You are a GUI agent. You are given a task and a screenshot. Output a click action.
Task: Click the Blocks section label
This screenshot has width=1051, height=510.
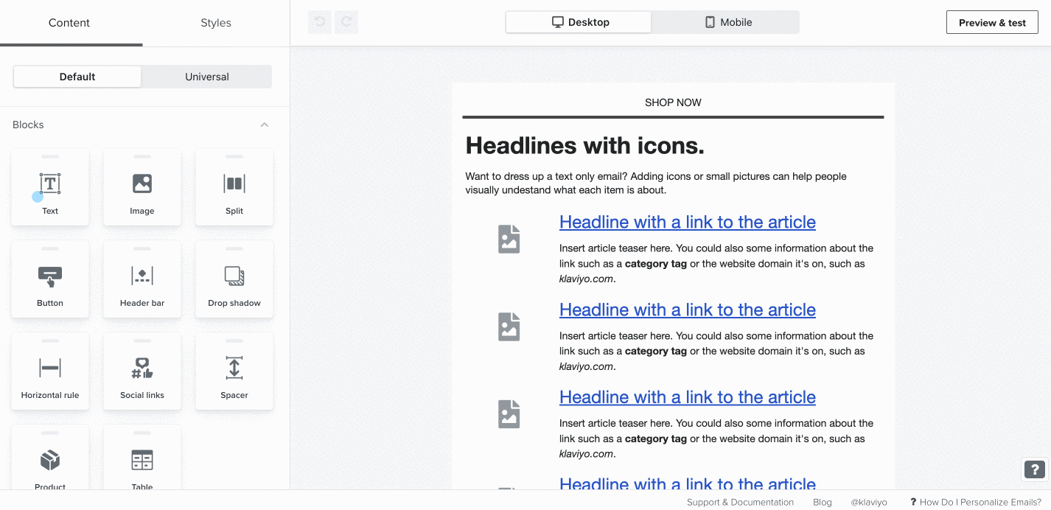click(x=28, y=125)
